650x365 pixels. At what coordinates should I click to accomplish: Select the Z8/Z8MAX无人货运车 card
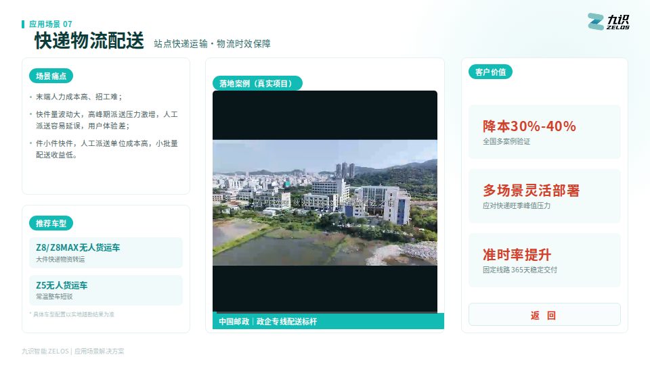pyautogui.click(x=106, y=252)
